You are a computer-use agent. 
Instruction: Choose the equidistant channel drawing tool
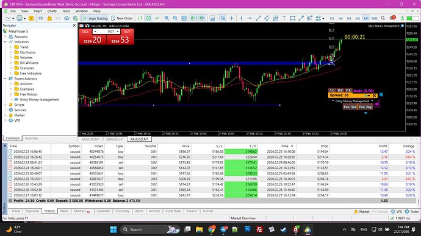click(267, 18)
